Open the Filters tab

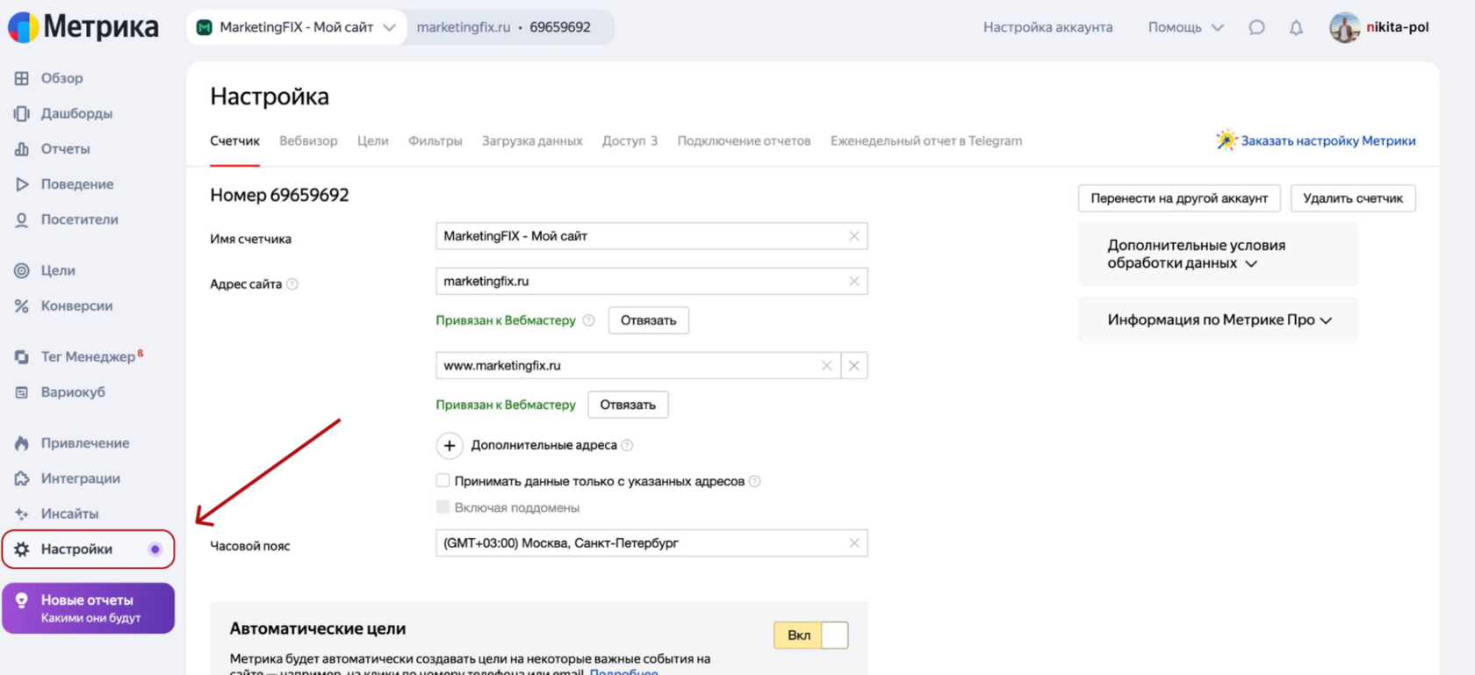[x=435, y=140]
